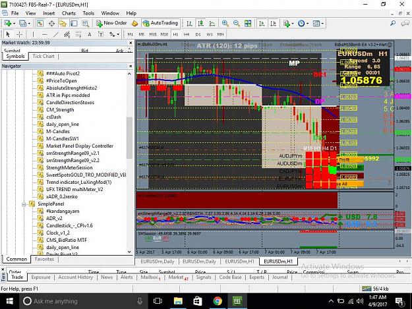Switch to Navigator Favorites tab
Image resolution: width=412 pixels, height=309 pixels.
(44, 259)
